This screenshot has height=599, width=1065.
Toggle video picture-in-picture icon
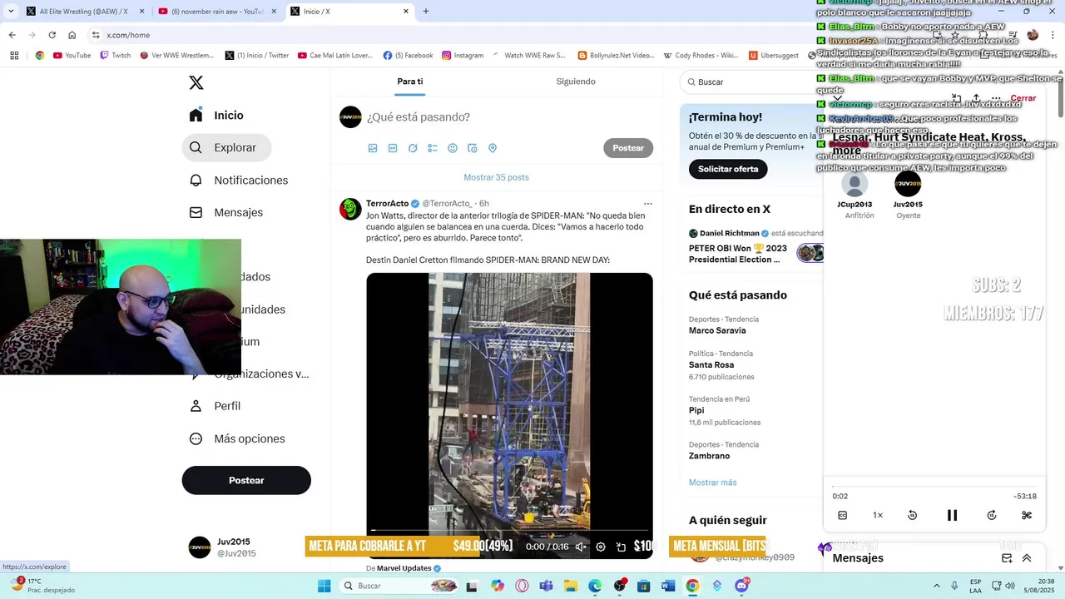click(x=621, y=547)
